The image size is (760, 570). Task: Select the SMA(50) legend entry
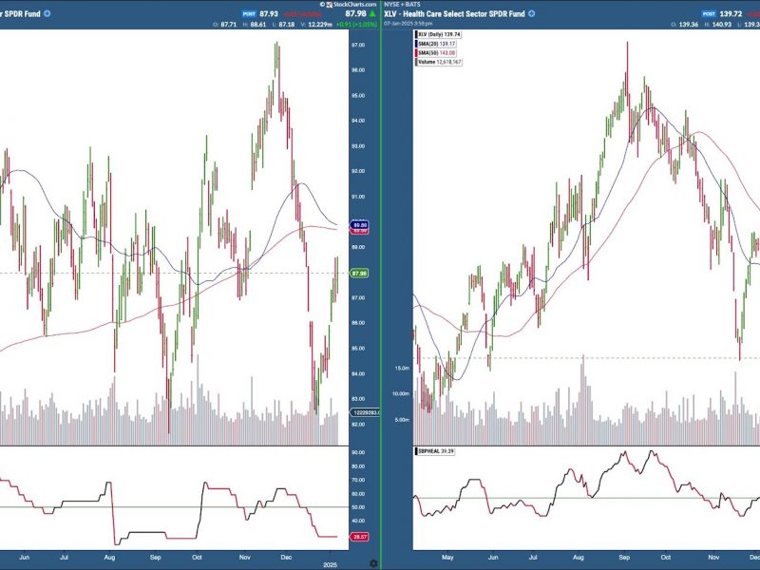pos(436,53)
